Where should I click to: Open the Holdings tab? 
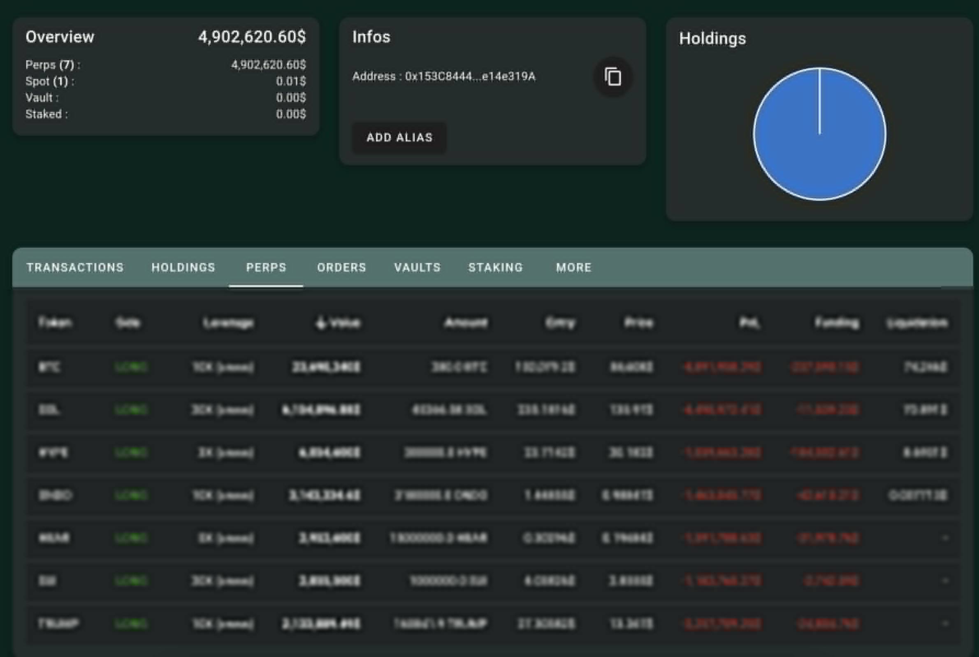pyautogui.click(x=183, y=267)
